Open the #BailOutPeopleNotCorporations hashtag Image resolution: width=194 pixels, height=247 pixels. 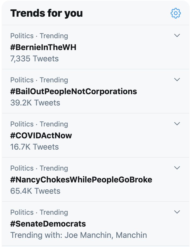point(74,91)
